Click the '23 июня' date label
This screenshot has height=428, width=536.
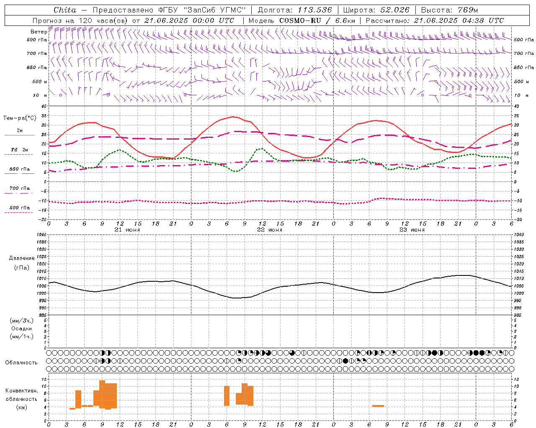412,230
